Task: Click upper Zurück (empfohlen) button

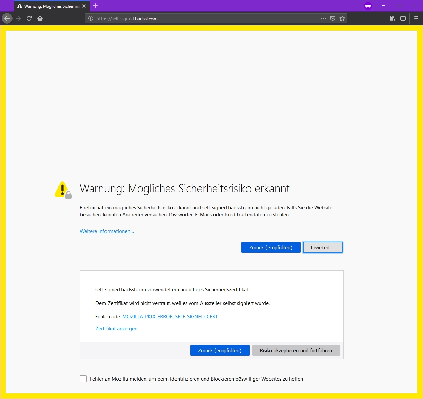Action: 271,247
